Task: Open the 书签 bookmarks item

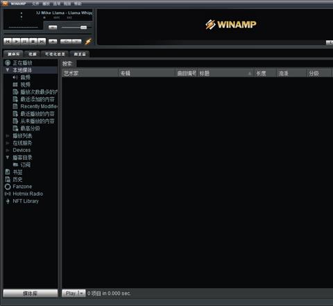Action: click(x=17, y=172)
